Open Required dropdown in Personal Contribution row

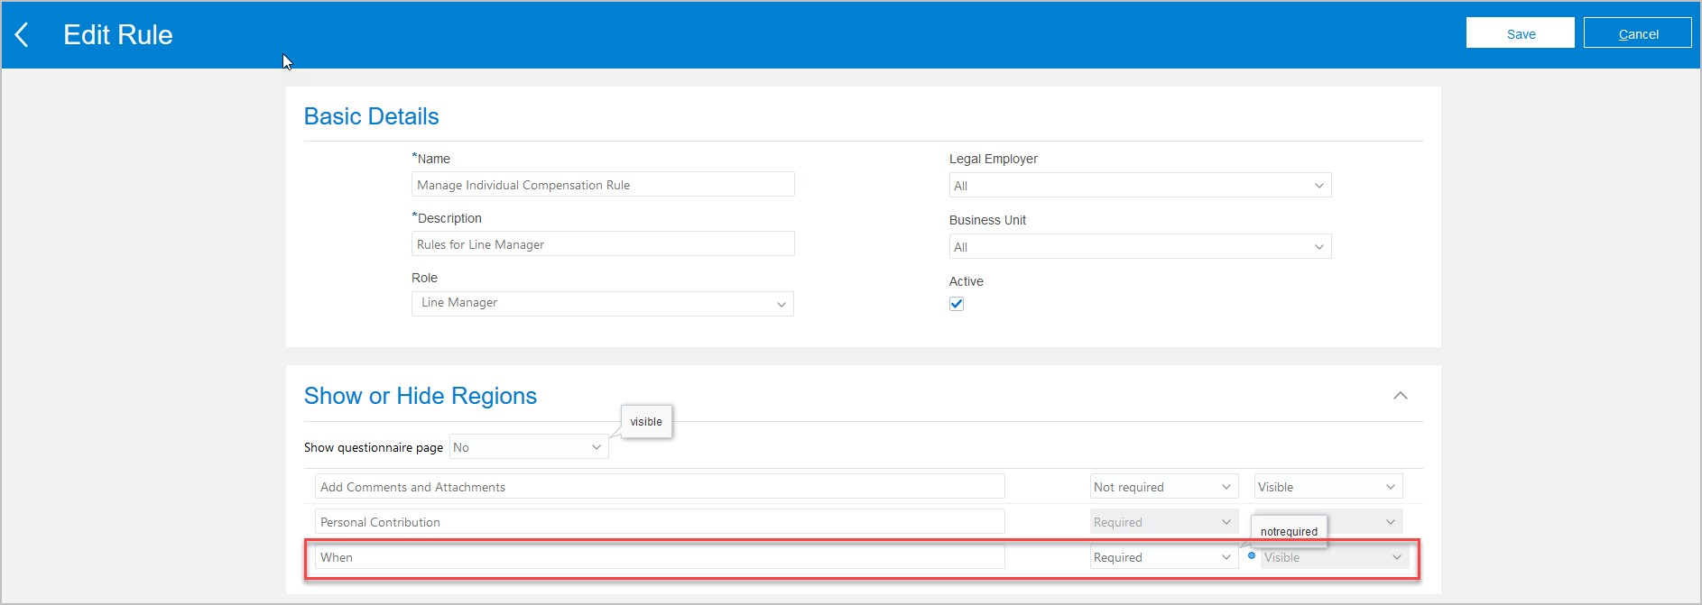pos(1162,522)
